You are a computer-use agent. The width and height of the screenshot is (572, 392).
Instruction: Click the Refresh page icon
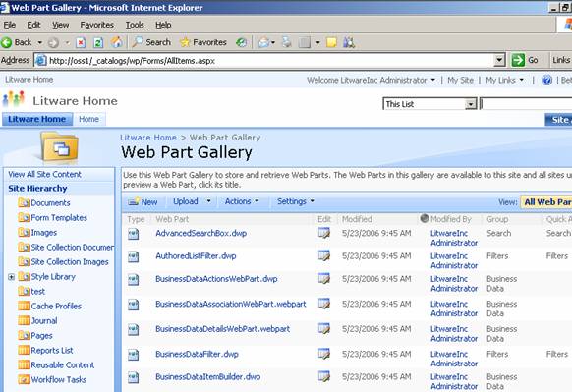(98, 42)
